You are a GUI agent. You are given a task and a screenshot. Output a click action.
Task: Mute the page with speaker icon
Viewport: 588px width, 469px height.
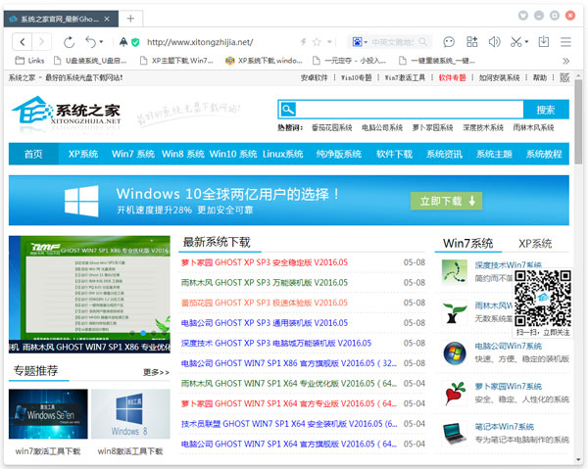click(x=494, y=42)
